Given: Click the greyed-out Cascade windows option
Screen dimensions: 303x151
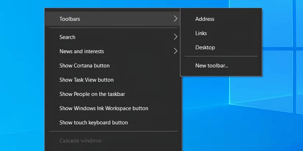Looking at the screenshot, I should click(80, 140).
